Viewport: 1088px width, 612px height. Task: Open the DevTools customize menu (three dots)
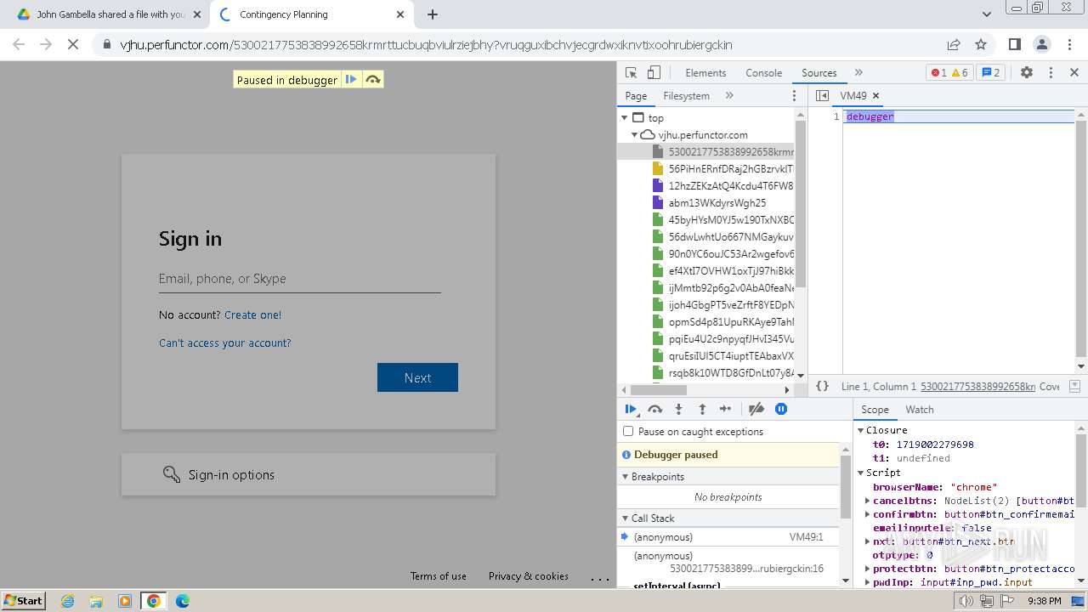[1051, 73]
